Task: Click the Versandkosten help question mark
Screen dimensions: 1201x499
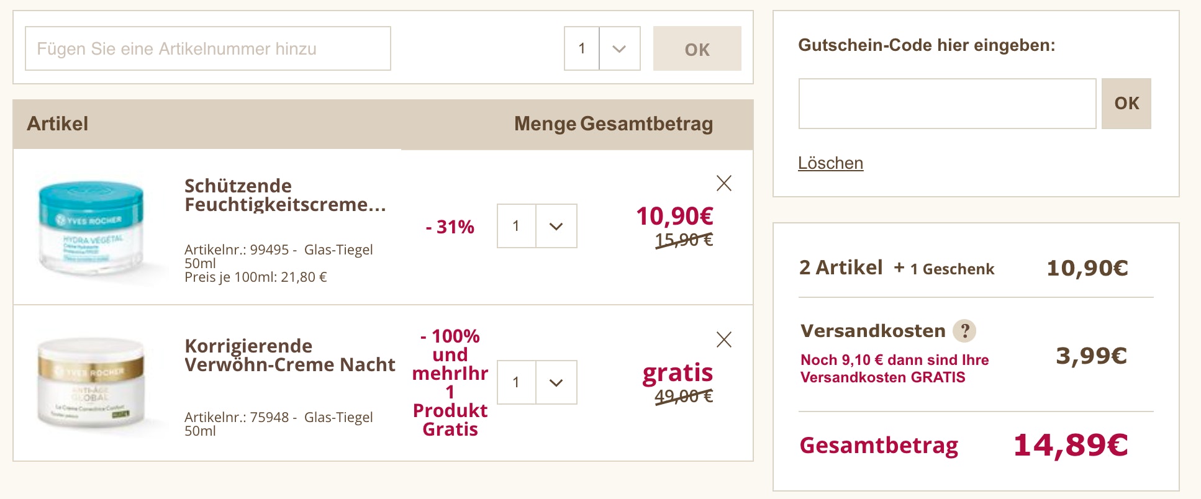Action: click(x=964, y=331)
